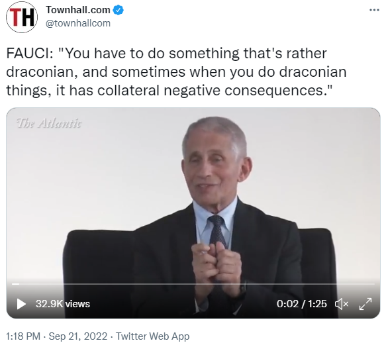Open the tweet's three-dot more options menu
The height and width of the screenshot is (345, 386).
pyautogui.click(x=374, y=10)
